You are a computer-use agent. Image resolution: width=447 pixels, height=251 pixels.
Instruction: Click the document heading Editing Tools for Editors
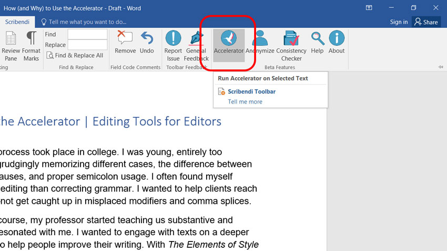pos(157,121)
